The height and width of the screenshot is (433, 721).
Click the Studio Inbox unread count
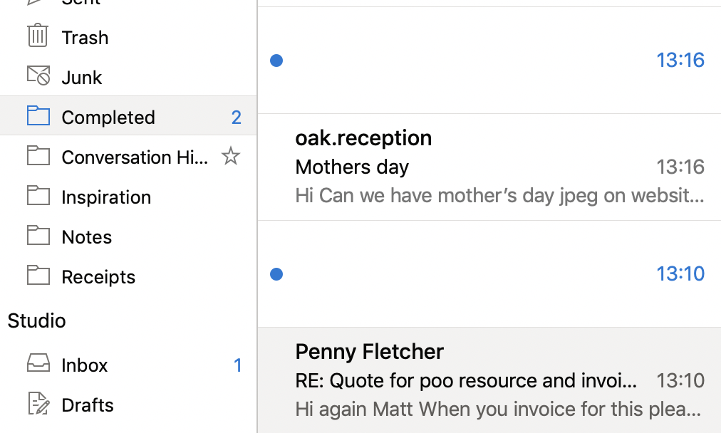pos(238,365)
